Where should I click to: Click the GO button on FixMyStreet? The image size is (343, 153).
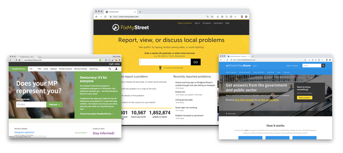[x=196, y=62]
